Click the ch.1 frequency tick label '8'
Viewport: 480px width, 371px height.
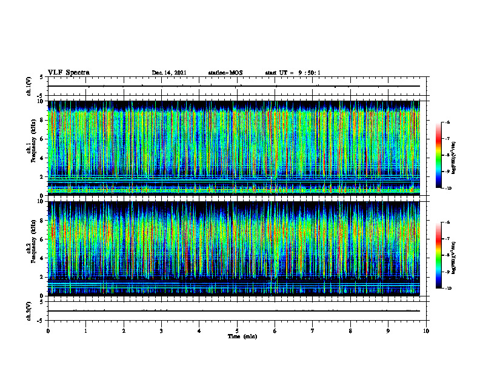point(42,120)
